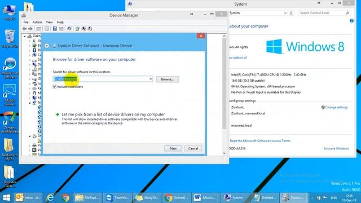Expand the keyboards node starting with K

point(30,89)
